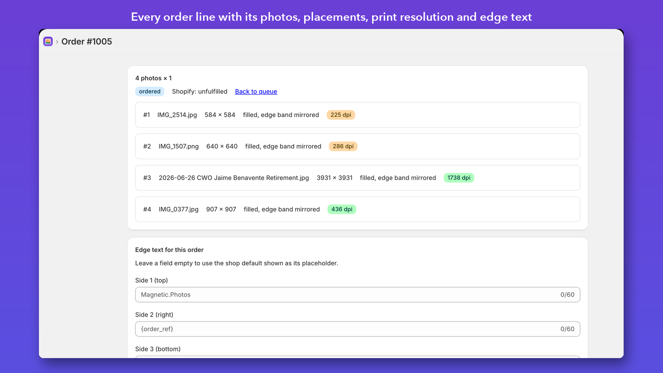
Task: Select photo row IMG_2514.jpg
Action: (x=358, y=115)
